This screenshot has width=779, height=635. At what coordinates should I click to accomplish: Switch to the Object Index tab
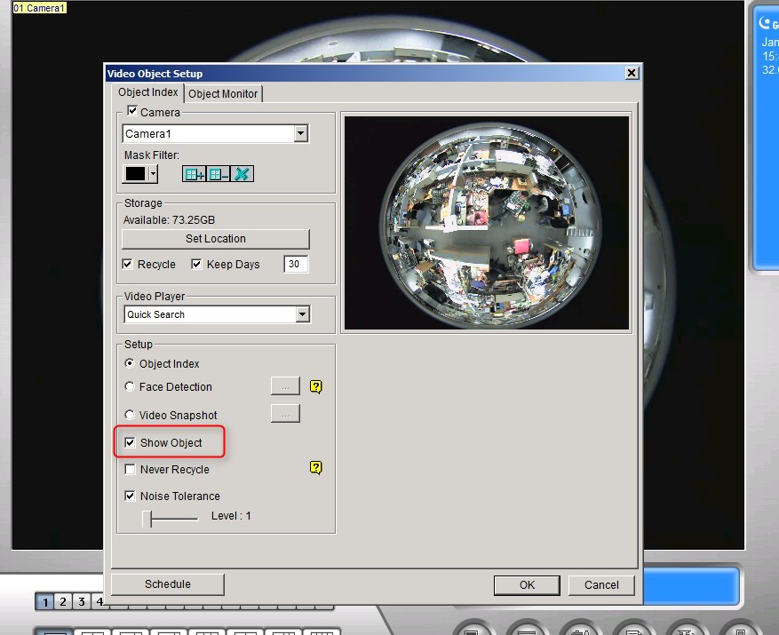pos(148,92)
